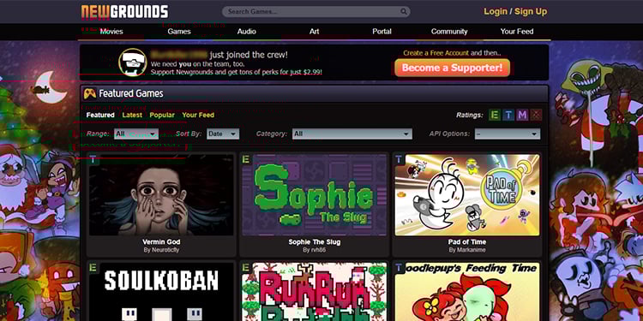
Task: Open the RunRun game thumbnail
Action: pyautogui.click(x=314, y=292)
